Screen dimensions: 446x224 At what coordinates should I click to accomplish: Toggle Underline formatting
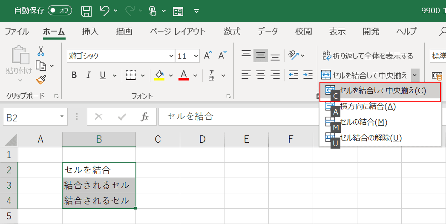(103, 75)
